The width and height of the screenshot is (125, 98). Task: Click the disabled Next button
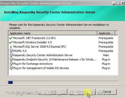pyautogui.click(x=82, y=92)
